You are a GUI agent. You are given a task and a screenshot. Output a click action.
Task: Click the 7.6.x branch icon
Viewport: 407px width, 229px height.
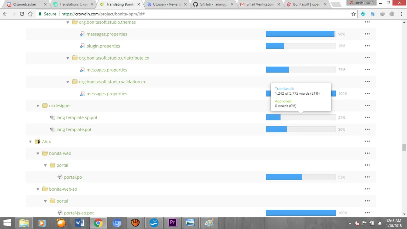(x=38, y=141)
